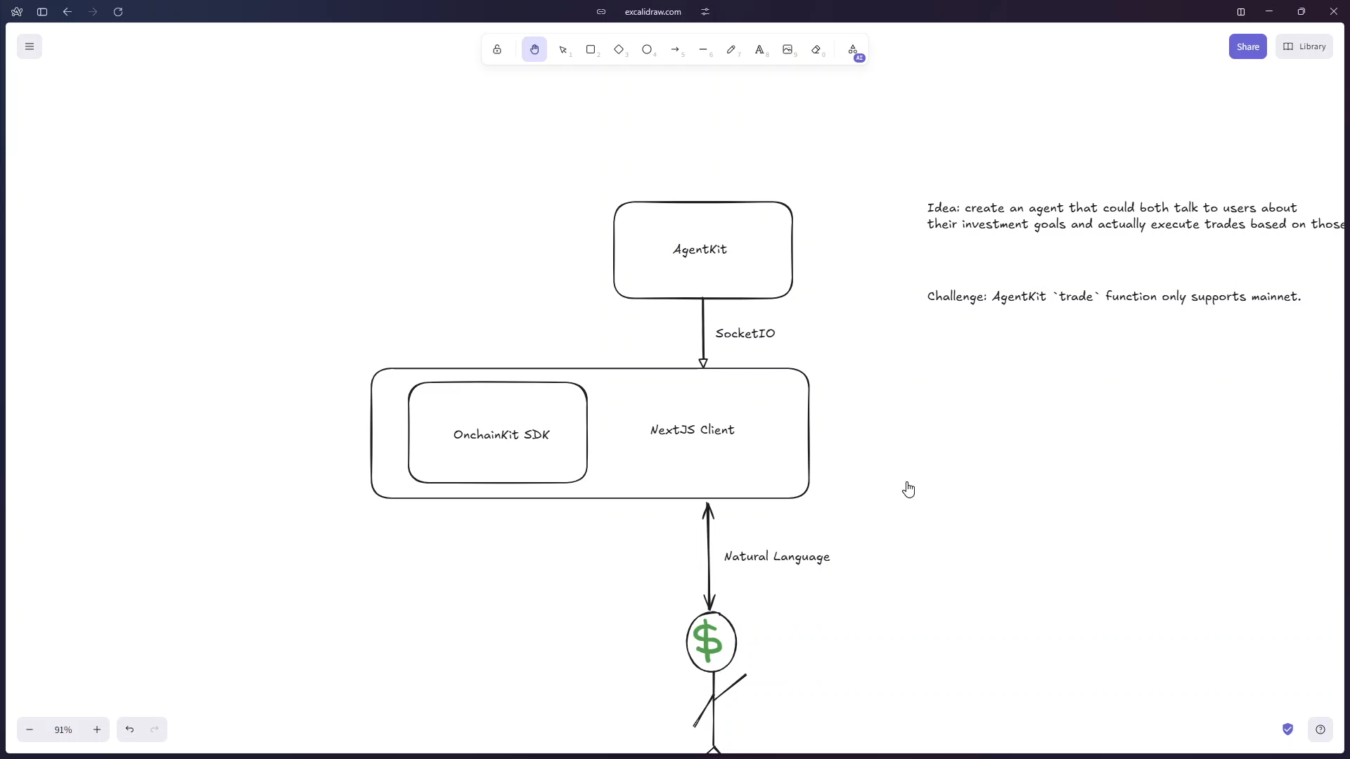Open the Help question mark button
The image size is (1350, 759).
tap(1320, 729)
